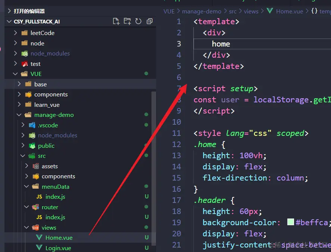
Task: Click the .vscode folder icon
Action: (x=32, y=125)
